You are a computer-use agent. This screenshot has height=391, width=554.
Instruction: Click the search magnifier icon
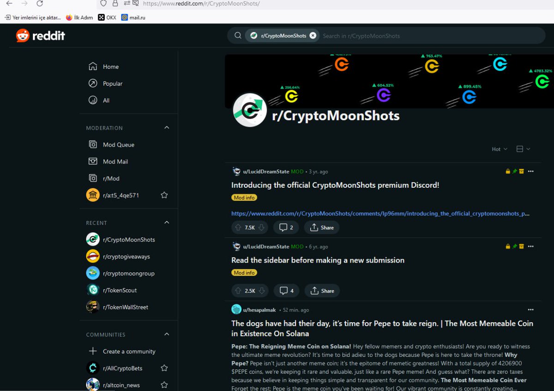pyautogui.click(x=238, y=36)
